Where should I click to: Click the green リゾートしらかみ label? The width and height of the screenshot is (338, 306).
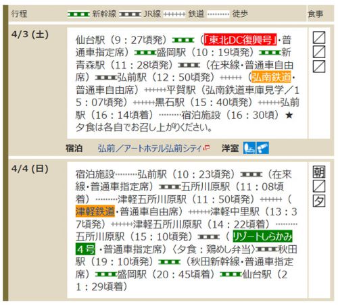(262, 236)
